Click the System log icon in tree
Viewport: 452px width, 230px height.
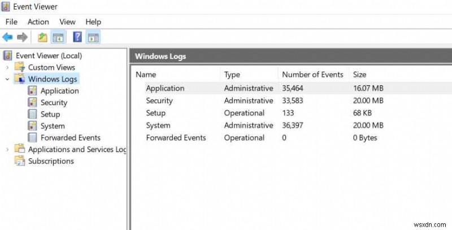[x=32, y=125]
